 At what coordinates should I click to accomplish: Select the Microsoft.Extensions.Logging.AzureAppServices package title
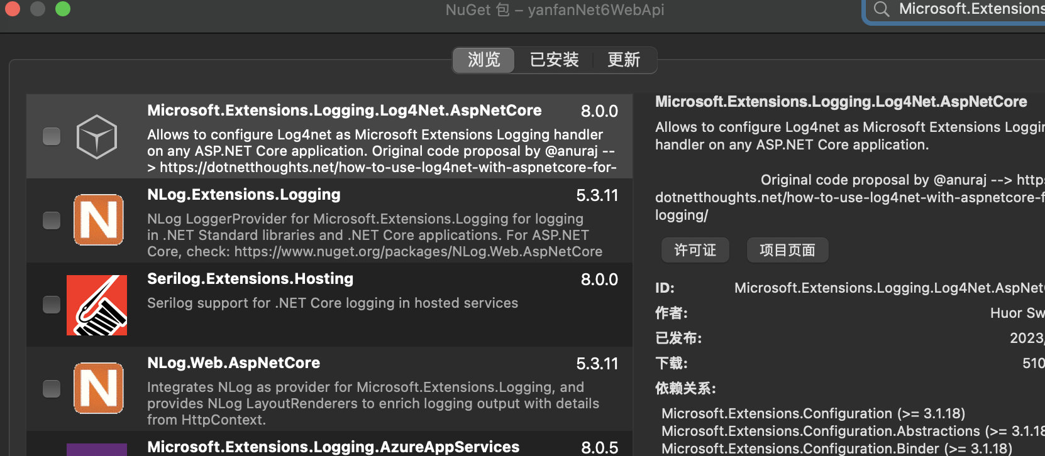click(333, 447)
